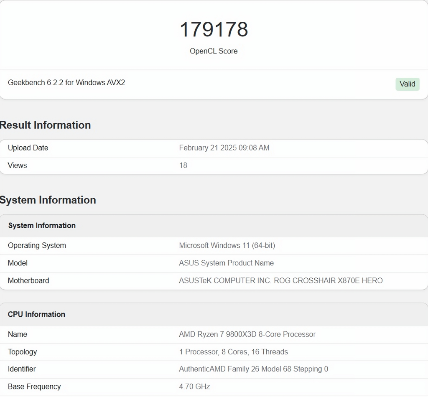Image resolution: width=428 pixels, height=397 pixels.
Task: Click the Name label in CPU Information
Action: pos(18,334)
